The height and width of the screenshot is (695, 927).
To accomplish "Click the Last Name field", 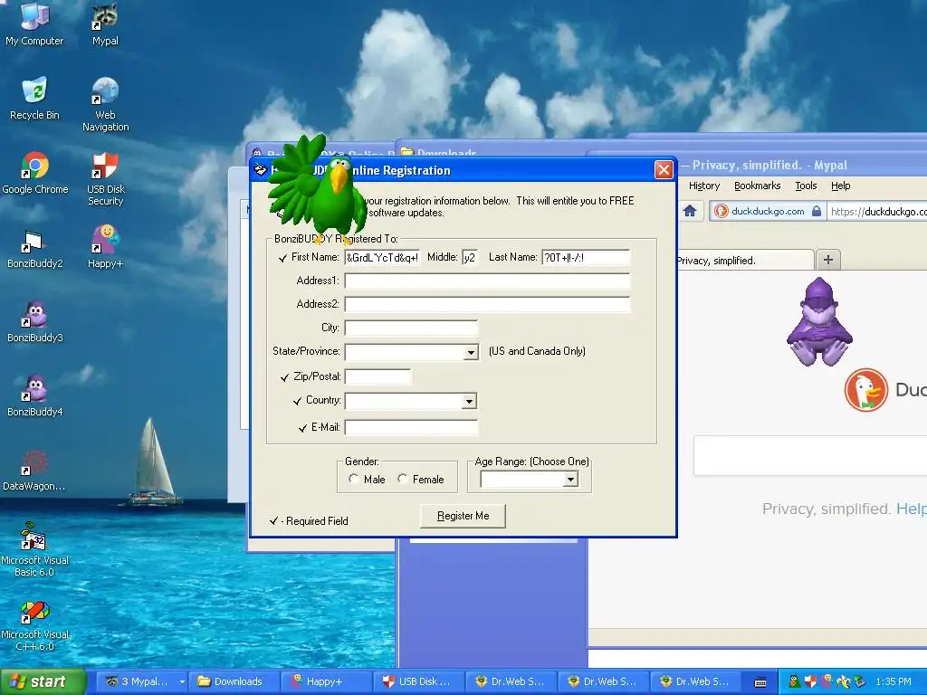I will pos(586,258).
